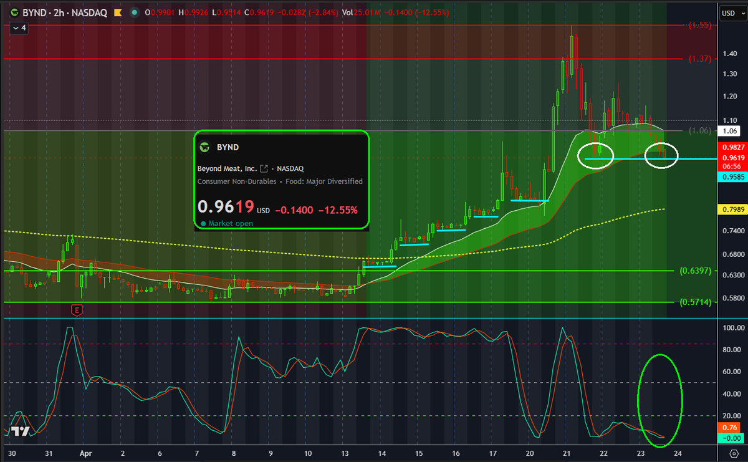The height and width of the screenshot is (462, 748).
Task: Click the 100.00 tick on oscillator axis
Action: (x=733, y=327)
